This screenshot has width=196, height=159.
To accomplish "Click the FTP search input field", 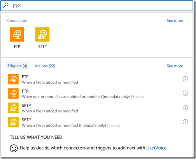I will 97,6.
